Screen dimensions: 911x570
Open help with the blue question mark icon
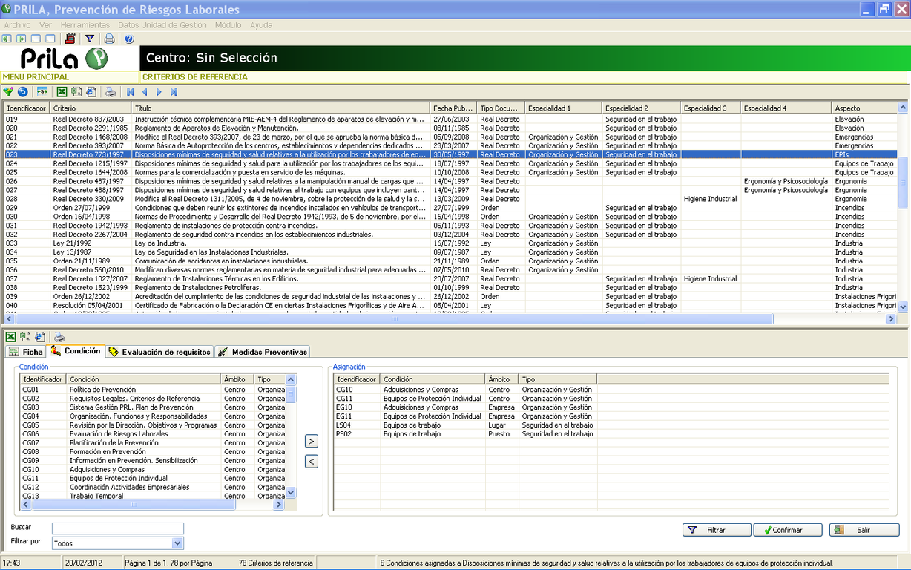[129, 39]
